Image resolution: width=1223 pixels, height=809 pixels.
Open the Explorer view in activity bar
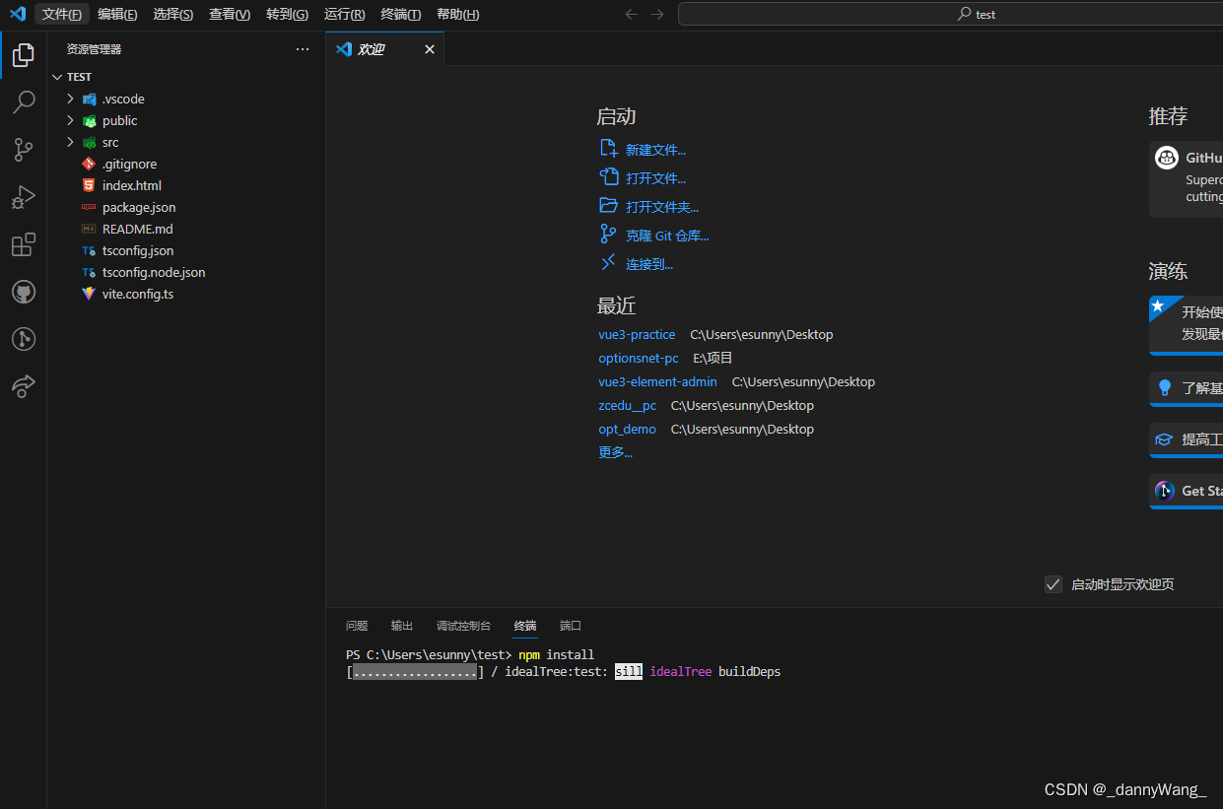pos(24,54)
